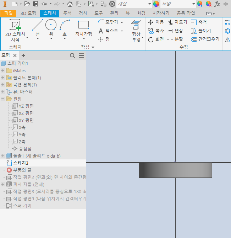Click Project Geometry (형상 투영)
Image resolution: width=231 pixels, height=238 pixels.
coord(136,30)
